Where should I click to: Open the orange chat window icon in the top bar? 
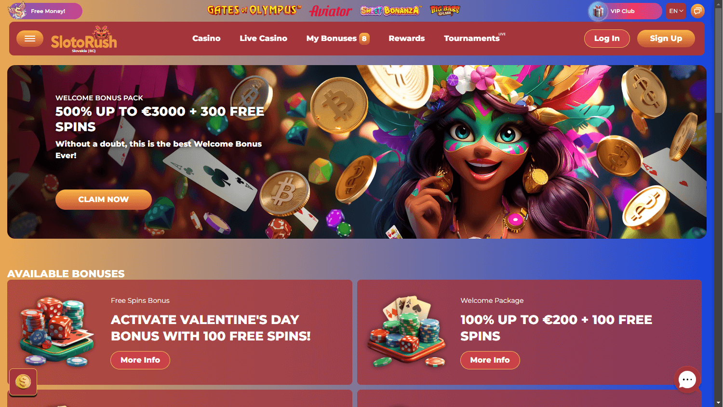[x=697, y=11]
